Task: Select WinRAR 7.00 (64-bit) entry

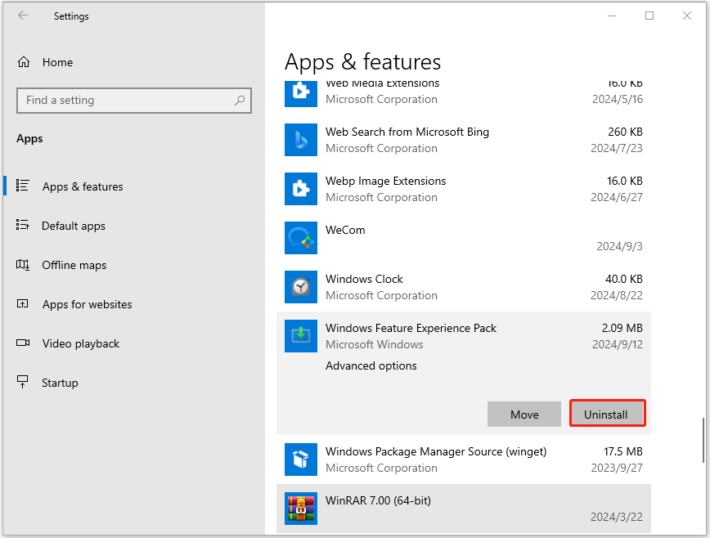Action: click(x=464, y=509)
